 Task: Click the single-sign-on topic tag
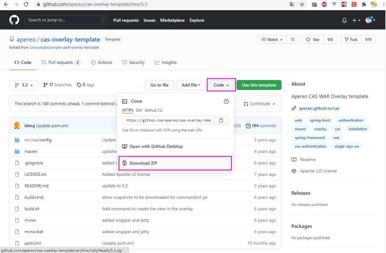click(347, 146)
